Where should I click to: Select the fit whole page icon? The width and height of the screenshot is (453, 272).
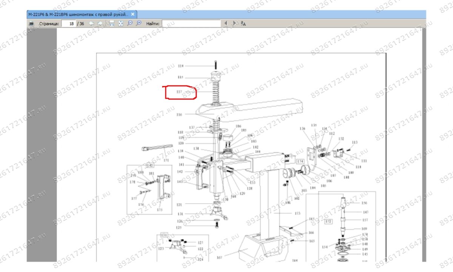coord(121,23)
